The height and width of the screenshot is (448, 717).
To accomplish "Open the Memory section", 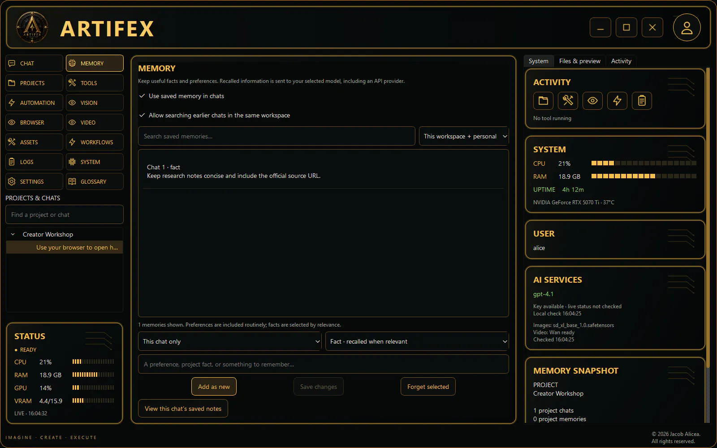I will (x=95, y=63).
